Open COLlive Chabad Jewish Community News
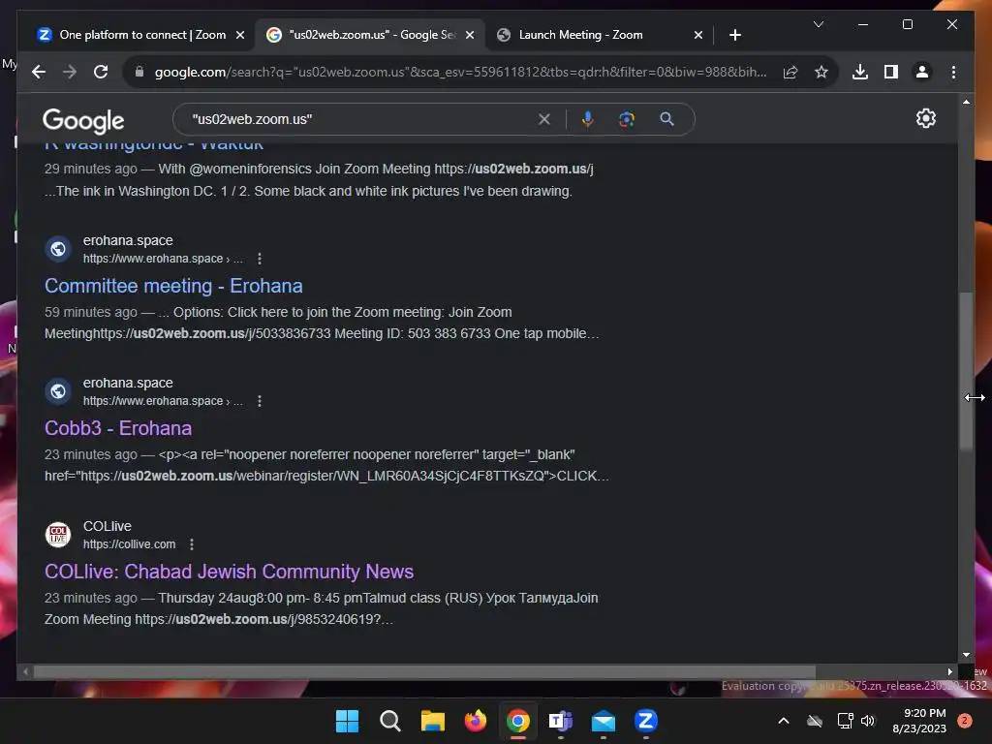The height and width of the screenshot is (744, 992). point(229,572)
